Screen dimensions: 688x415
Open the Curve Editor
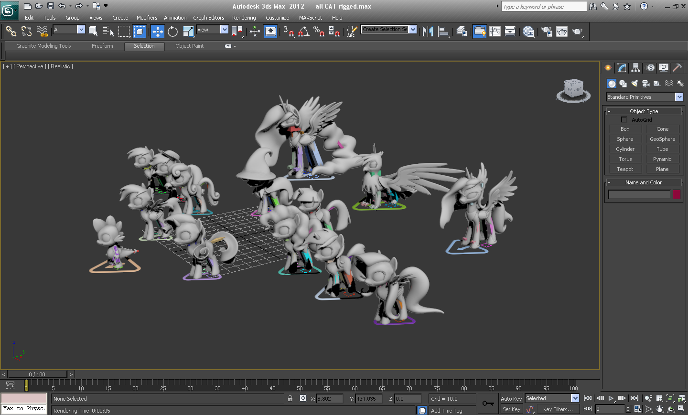[x=495, y=32]
